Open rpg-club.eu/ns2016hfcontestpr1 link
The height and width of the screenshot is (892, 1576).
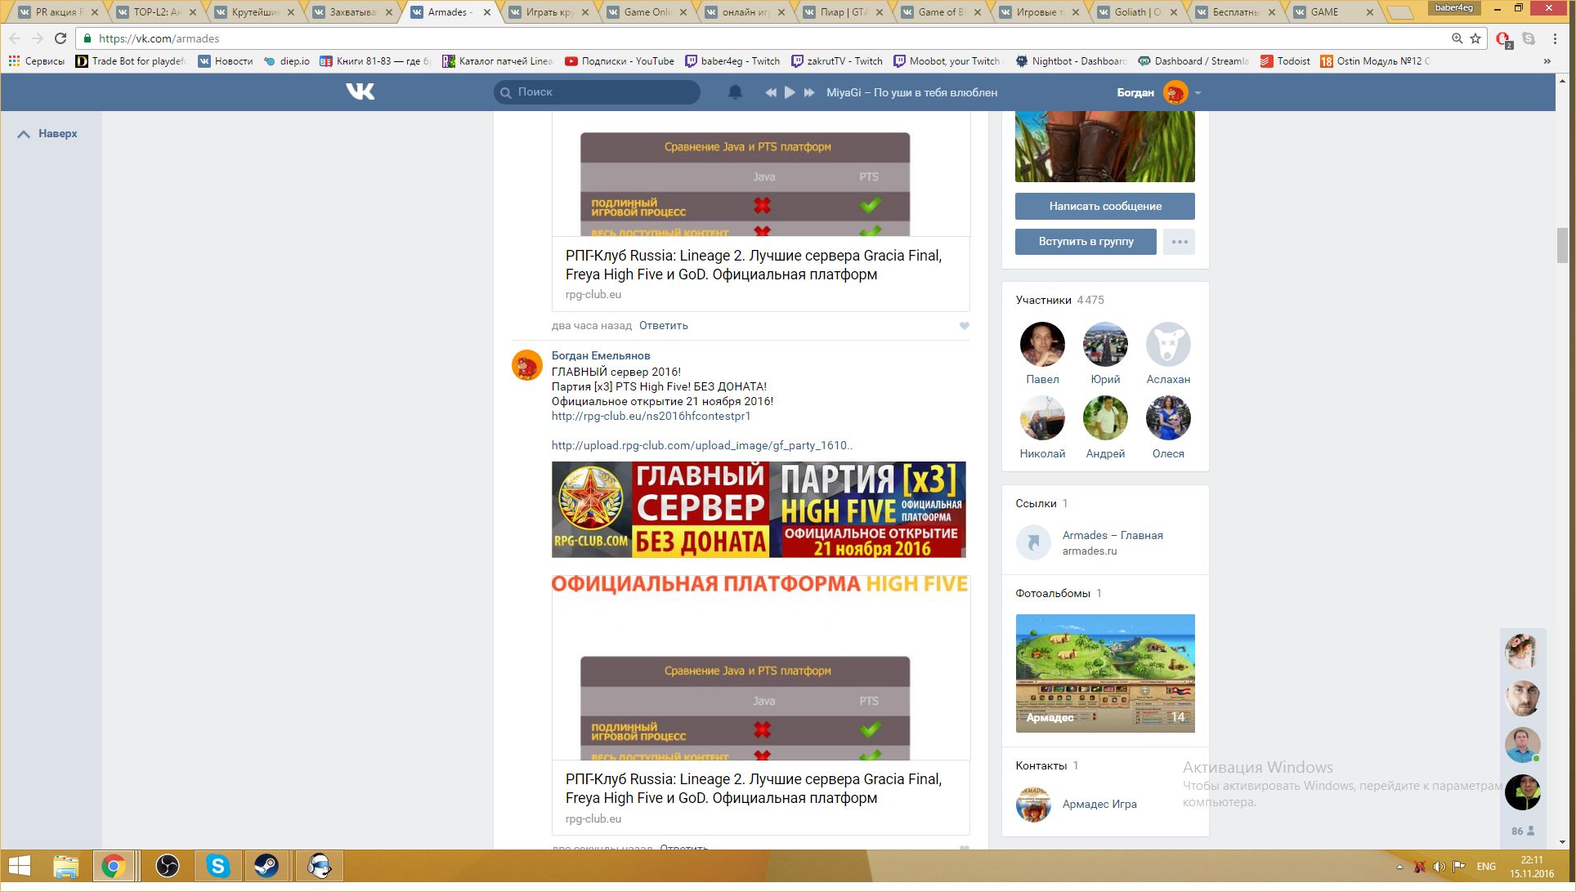651,416
